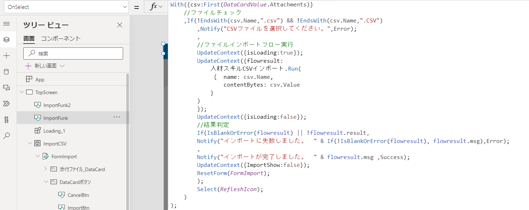Open the ImportFunk more options ellipsis
Image resolution: width=529 pixels, height=210 pixels.
tap(117, 117)
